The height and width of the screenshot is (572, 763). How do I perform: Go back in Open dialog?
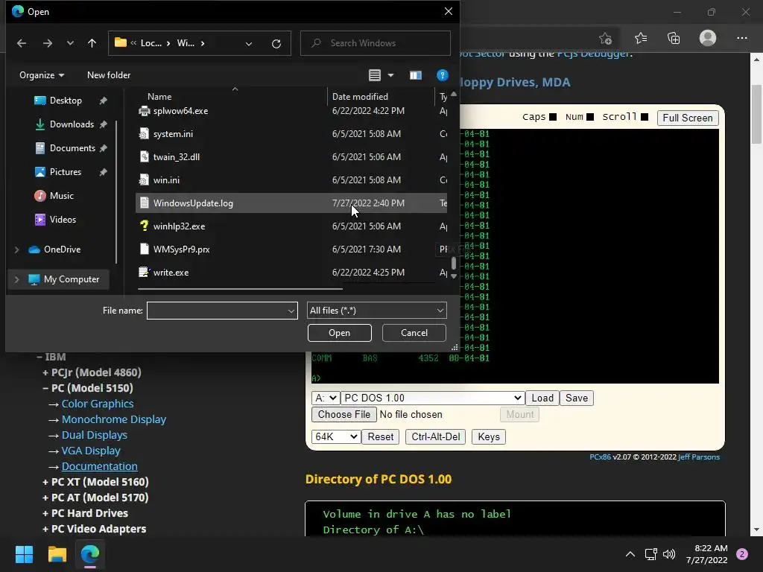coord(22,43)
